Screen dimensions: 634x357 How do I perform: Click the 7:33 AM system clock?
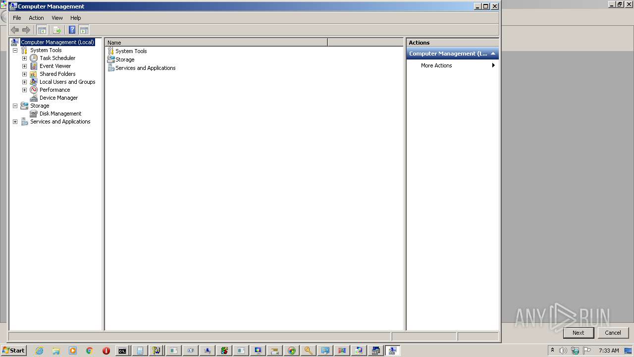click(x=609, y=351)
